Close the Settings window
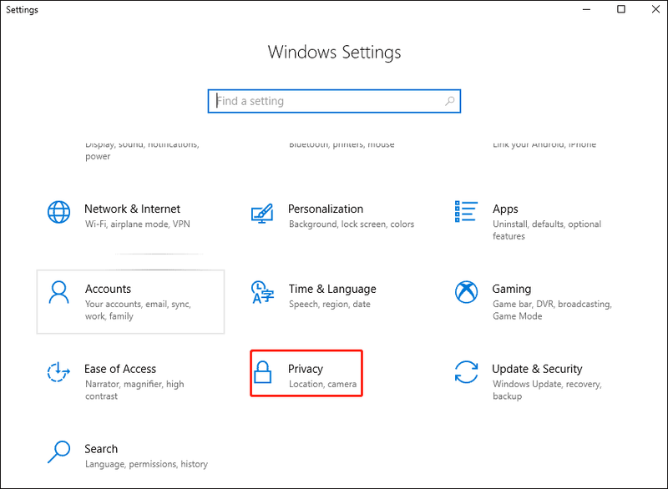Screen dimensions: 668x489 pos(655,9)
